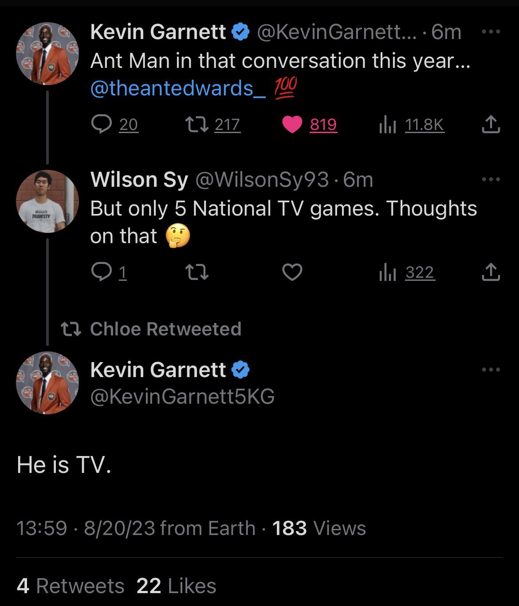Open more options on the Ant Man tweet
This screenshot has height=606, width=519.
[x=491, y=32]
